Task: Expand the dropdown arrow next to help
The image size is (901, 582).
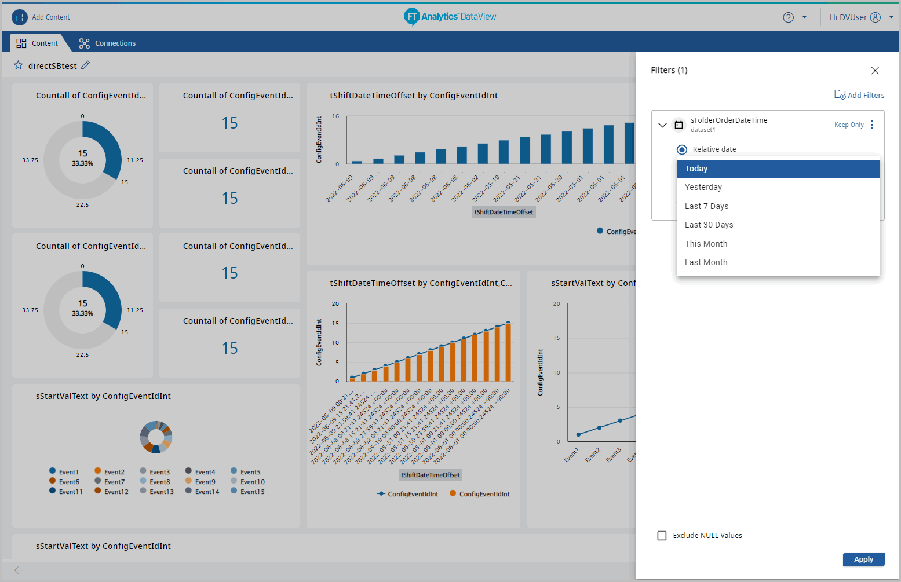Action: point(804,17)
